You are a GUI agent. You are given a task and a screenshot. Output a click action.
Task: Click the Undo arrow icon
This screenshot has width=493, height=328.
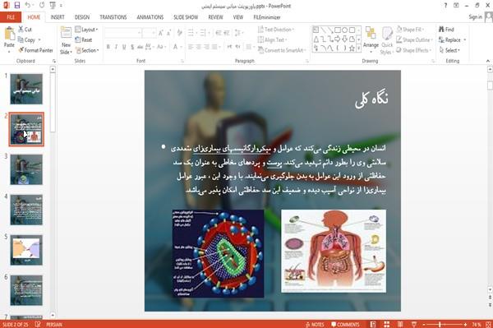tap(28, 6)
